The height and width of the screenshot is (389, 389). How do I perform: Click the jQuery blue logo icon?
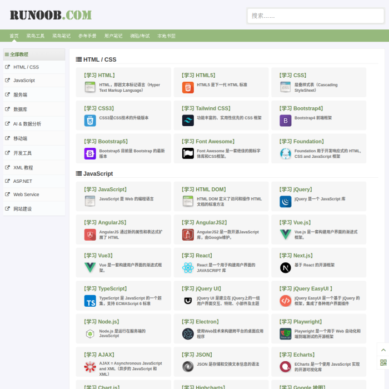click(286, 202)
